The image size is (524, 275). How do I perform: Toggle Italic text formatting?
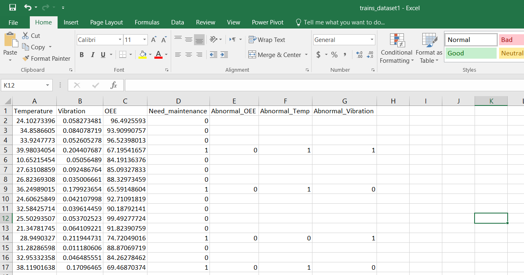point(92,55)
